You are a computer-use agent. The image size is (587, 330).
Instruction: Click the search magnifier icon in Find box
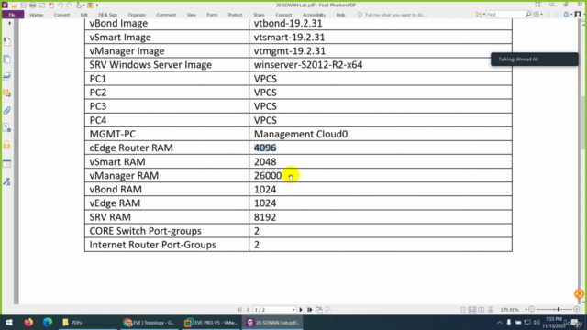(x=528, y=15)
